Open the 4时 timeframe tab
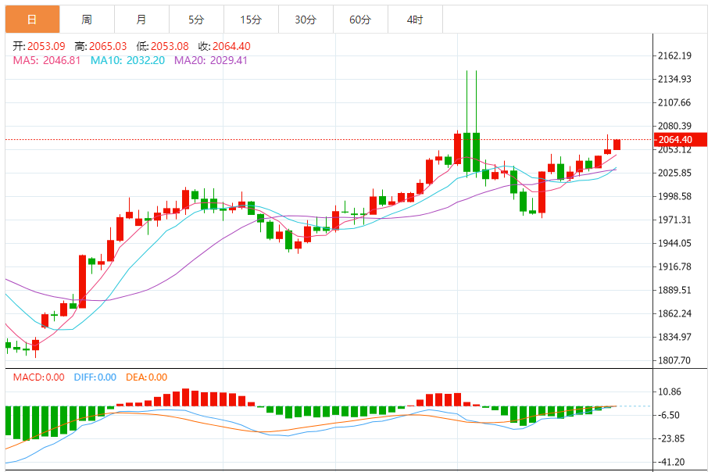Image resolution: width=715 pixels, height=472 pixels. tap(416, 20)
